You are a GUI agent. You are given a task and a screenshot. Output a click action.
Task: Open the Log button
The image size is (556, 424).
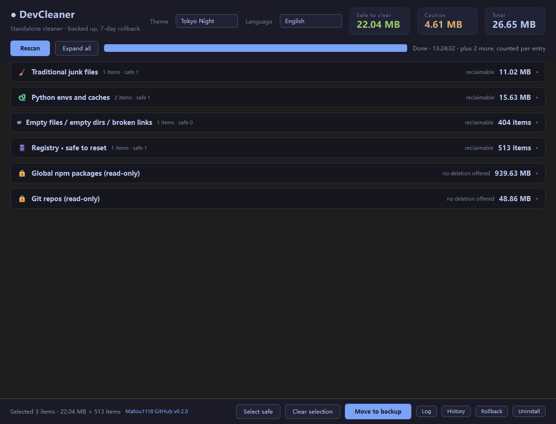point(426,411)
